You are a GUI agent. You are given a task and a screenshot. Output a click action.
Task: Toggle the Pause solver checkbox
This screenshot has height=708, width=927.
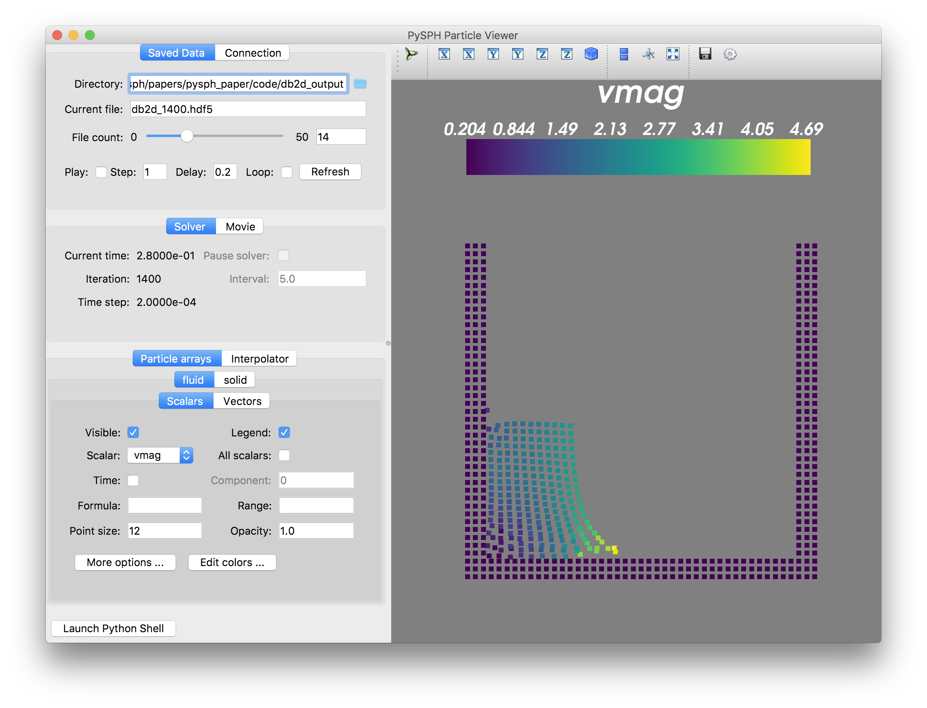click(283, 255)
